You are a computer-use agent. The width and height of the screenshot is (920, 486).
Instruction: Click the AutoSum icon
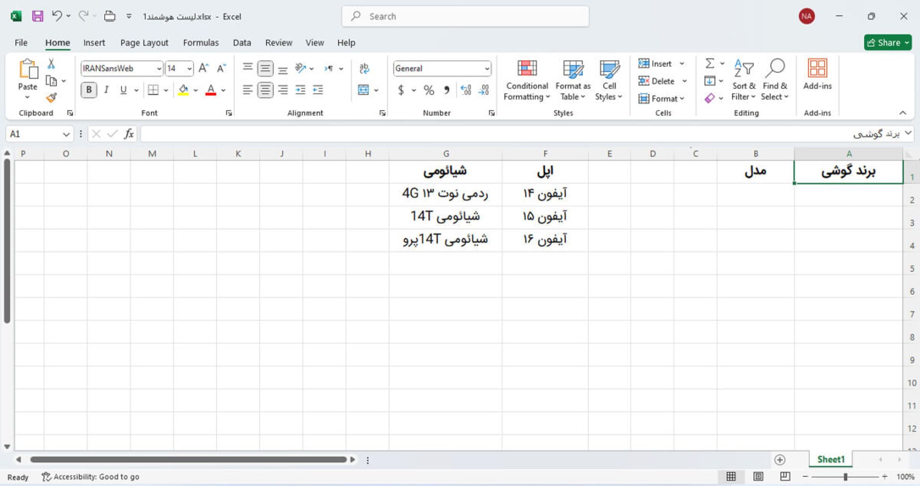click(x=711, y=64)
